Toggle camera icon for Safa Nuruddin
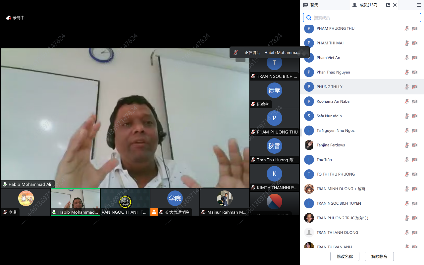The height and width of the screenshot is (265, 424). coord(414,116)
